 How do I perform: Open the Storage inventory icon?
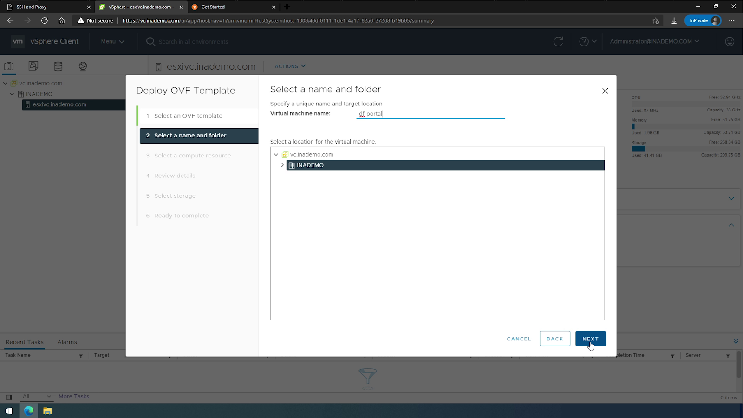point(58,66)
